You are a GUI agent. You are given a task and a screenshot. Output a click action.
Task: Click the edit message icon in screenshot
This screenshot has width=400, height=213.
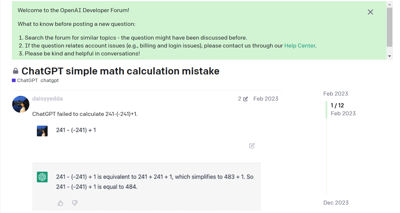point(252,146)
